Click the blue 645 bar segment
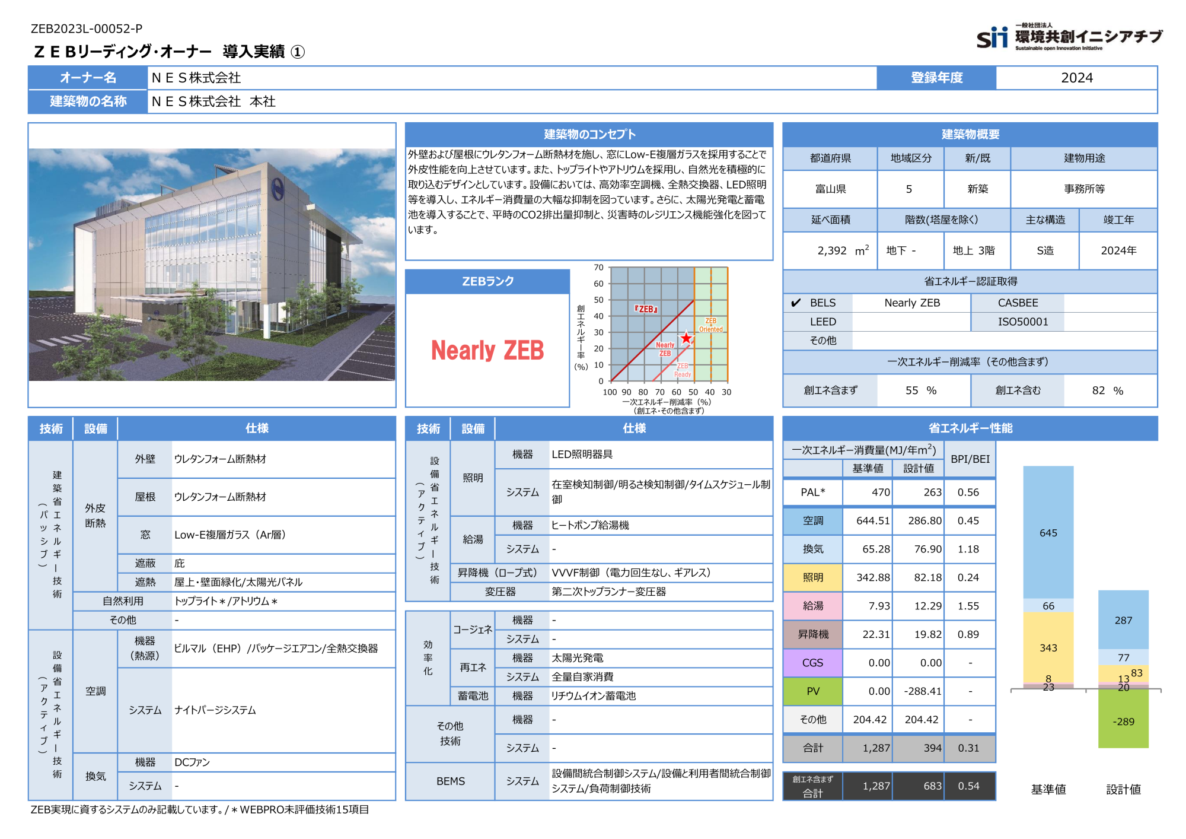 pyautogui.click(x=1048, y=532)
